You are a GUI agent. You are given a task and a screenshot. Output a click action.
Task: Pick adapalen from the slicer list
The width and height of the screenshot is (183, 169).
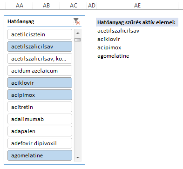click(x=40, y=131)
